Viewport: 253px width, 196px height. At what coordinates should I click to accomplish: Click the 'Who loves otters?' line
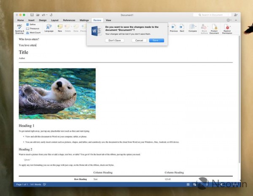[29, 39]
